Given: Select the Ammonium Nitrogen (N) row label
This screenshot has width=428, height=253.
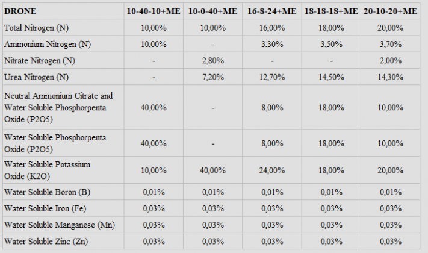Looking at the screenshot, I should pyautogui.click(x=47, y=45).
